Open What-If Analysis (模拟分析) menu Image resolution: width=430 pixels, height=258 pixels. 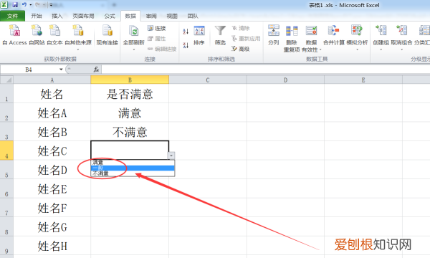click(x=357, y=38)
